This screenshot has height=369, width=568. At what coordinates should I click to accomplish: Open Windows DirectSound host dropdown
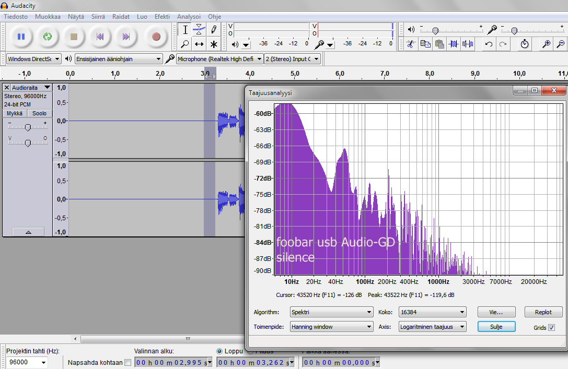[x=33, y=59]
